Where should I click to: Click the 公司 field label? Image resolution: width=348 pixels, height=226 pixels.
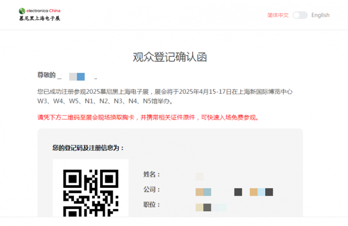(x=152, y=190)
